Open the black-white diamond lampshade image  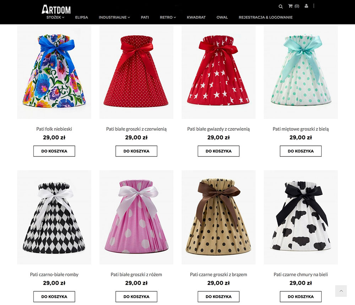pyautogui.click(x=54, y=217)
